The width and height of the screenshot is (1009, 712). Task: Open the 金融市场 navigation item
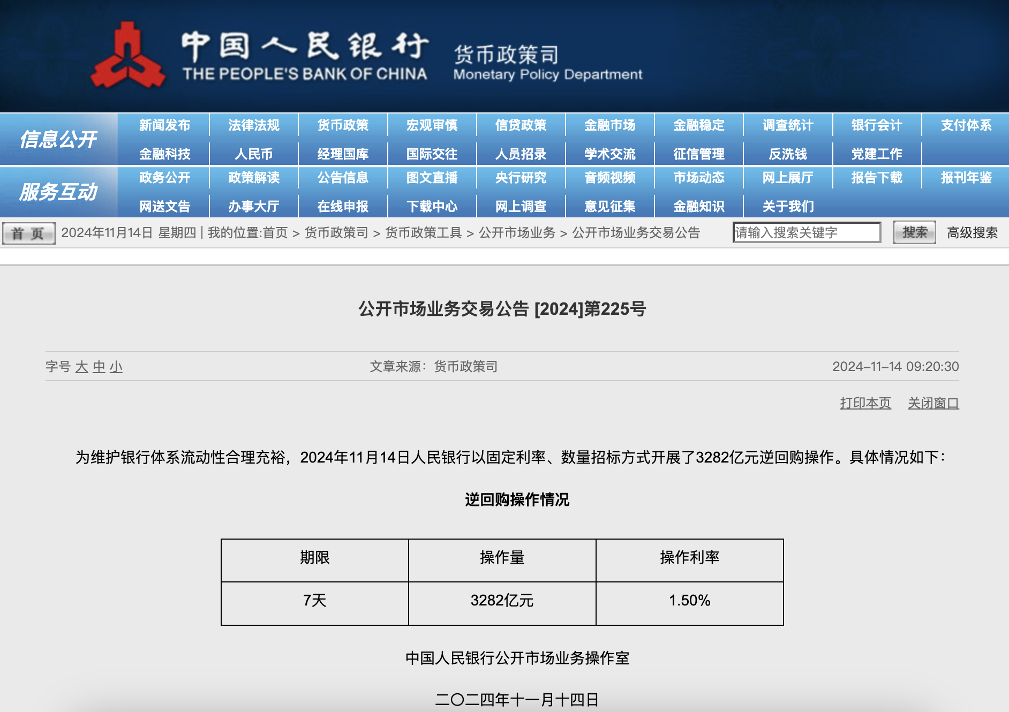(x=609, y=125)
